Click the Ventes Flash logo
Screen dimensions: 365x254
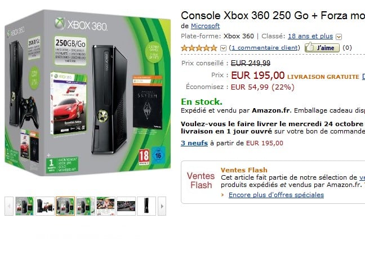pos(201,180)
